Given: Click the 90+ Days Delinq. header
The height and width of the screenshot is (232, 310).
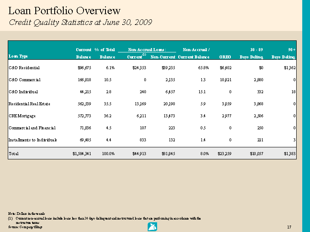Looking at the screenshot, I should (283, 53).
